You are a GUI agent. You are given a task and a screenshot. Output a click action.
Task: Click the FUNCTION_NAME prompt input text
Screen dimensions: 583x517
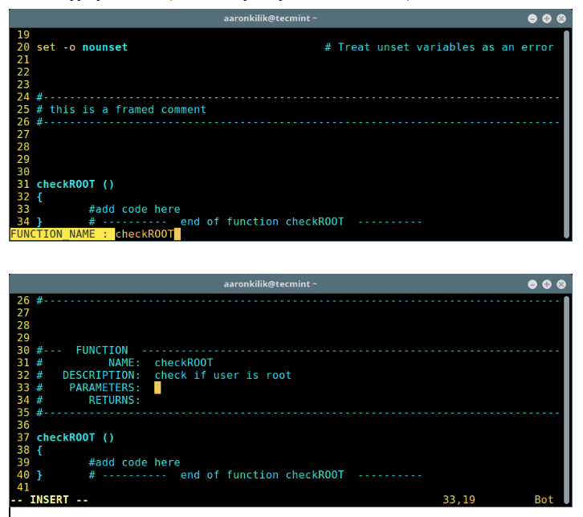point(145,234)
